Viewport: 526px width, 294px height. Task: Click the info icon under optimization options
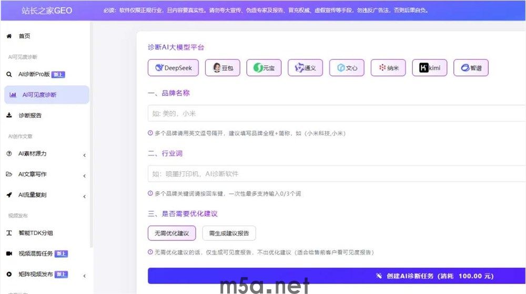point(150,252)
